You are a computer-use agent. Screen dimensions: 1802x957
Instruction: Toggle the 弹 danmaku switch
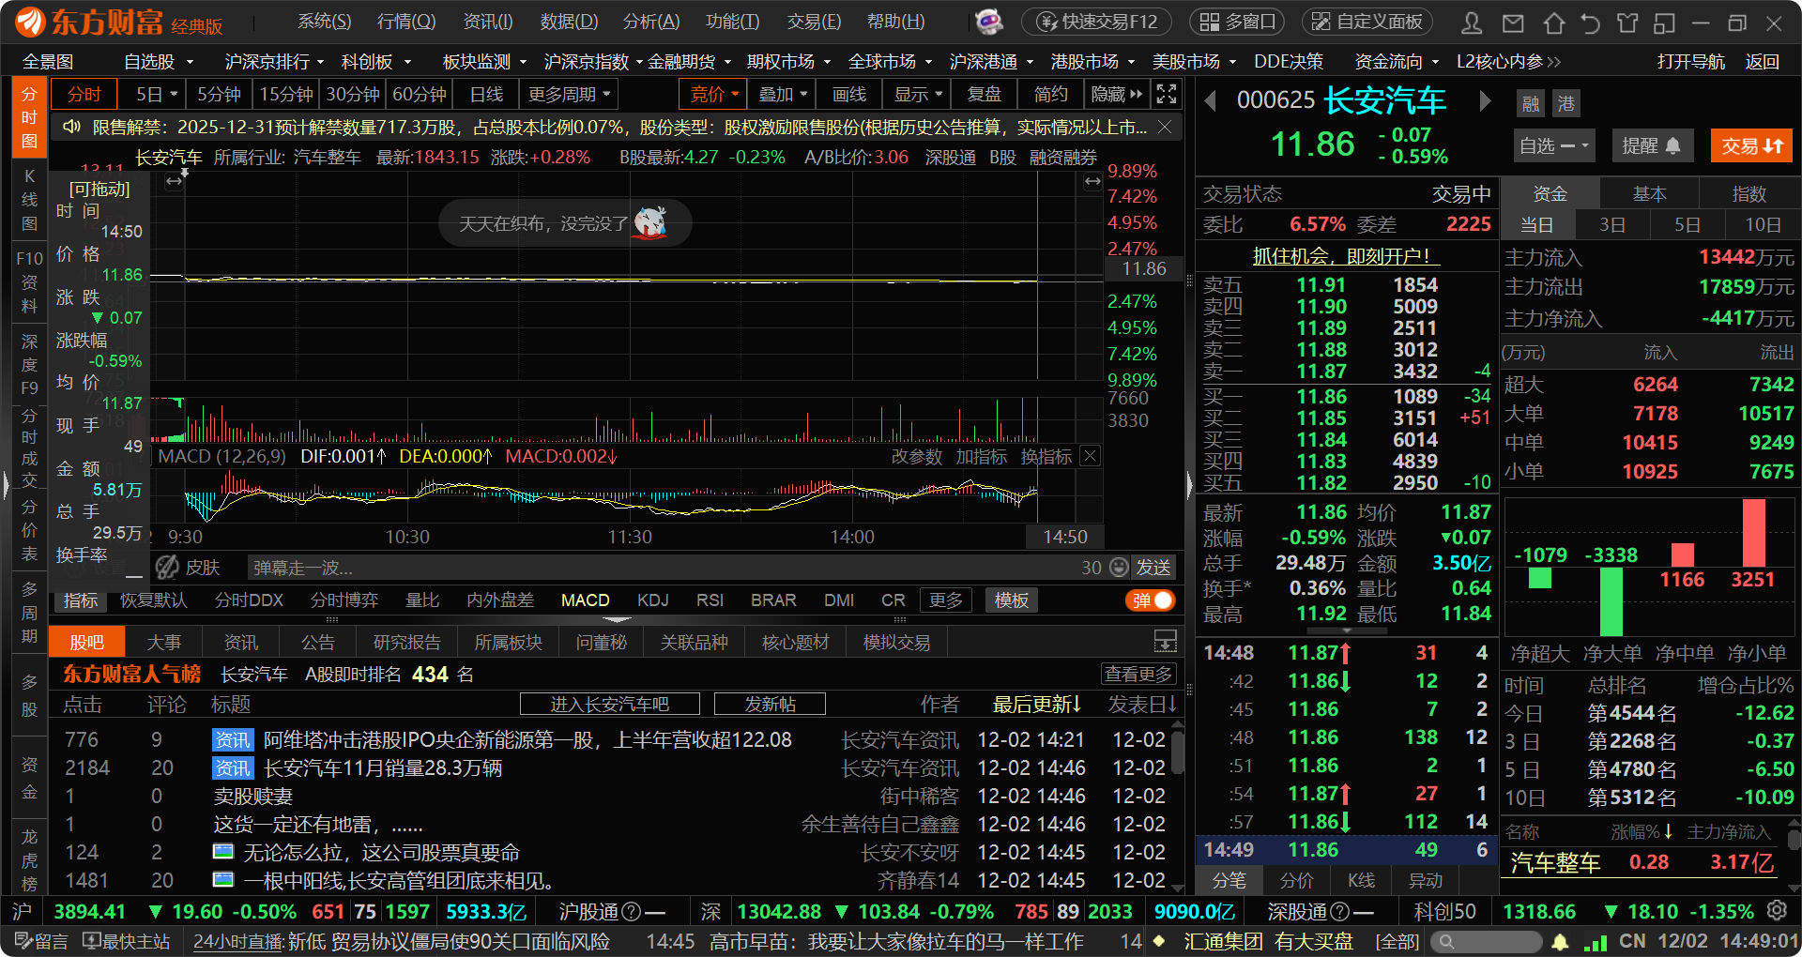point(1151,600)
